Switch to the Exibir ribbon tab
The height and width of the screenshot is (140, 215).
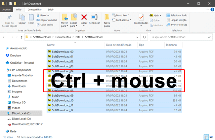pyautogui.click(x=51, y=10)
